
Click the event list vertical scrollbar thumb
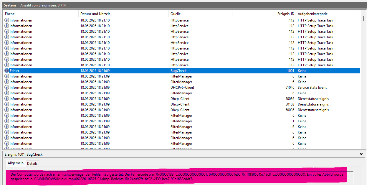(363, 19)
